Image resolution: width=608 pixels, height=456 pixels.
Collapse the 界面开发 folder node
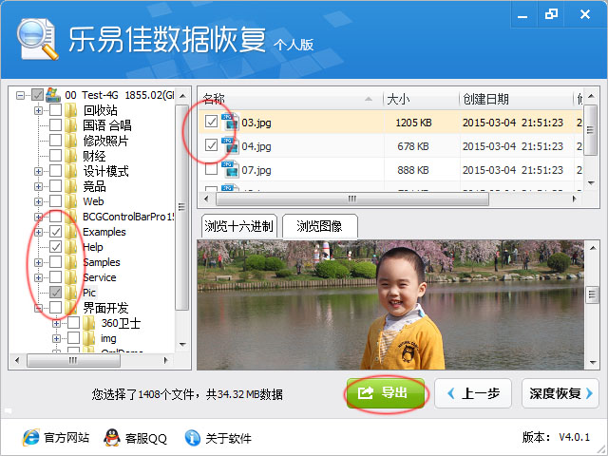coord(38,308)
